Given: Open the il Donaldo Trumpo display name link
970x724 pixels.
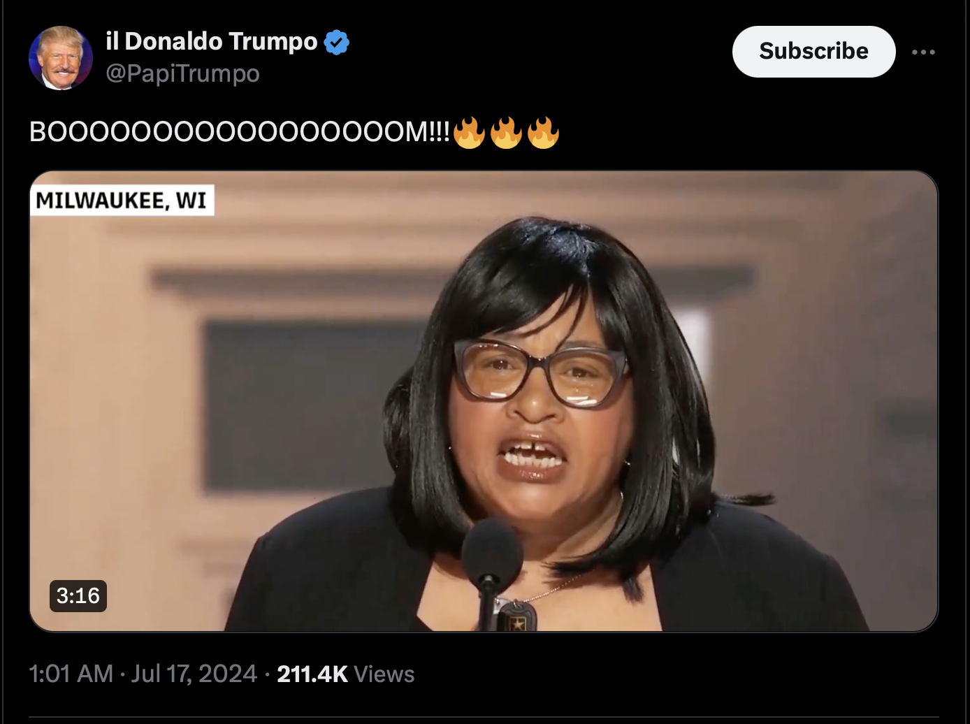Looking at the screenshot, I should tap(212, 41).
